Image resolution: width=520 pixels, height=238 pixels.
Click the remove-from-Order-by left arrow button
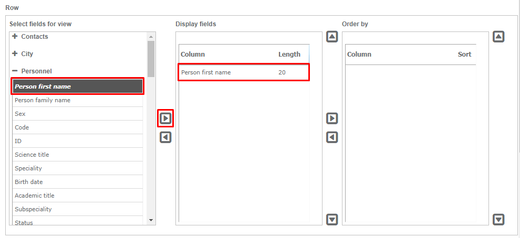coord(332,137)
